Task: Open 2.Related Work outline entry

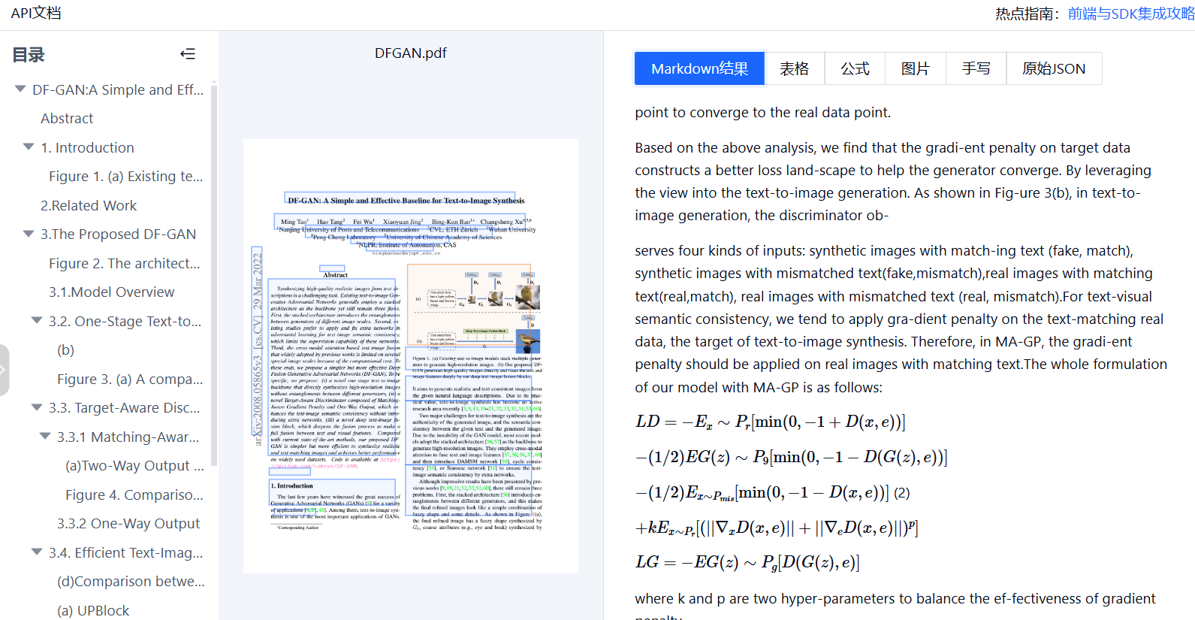Action: (x=89, y=205)
